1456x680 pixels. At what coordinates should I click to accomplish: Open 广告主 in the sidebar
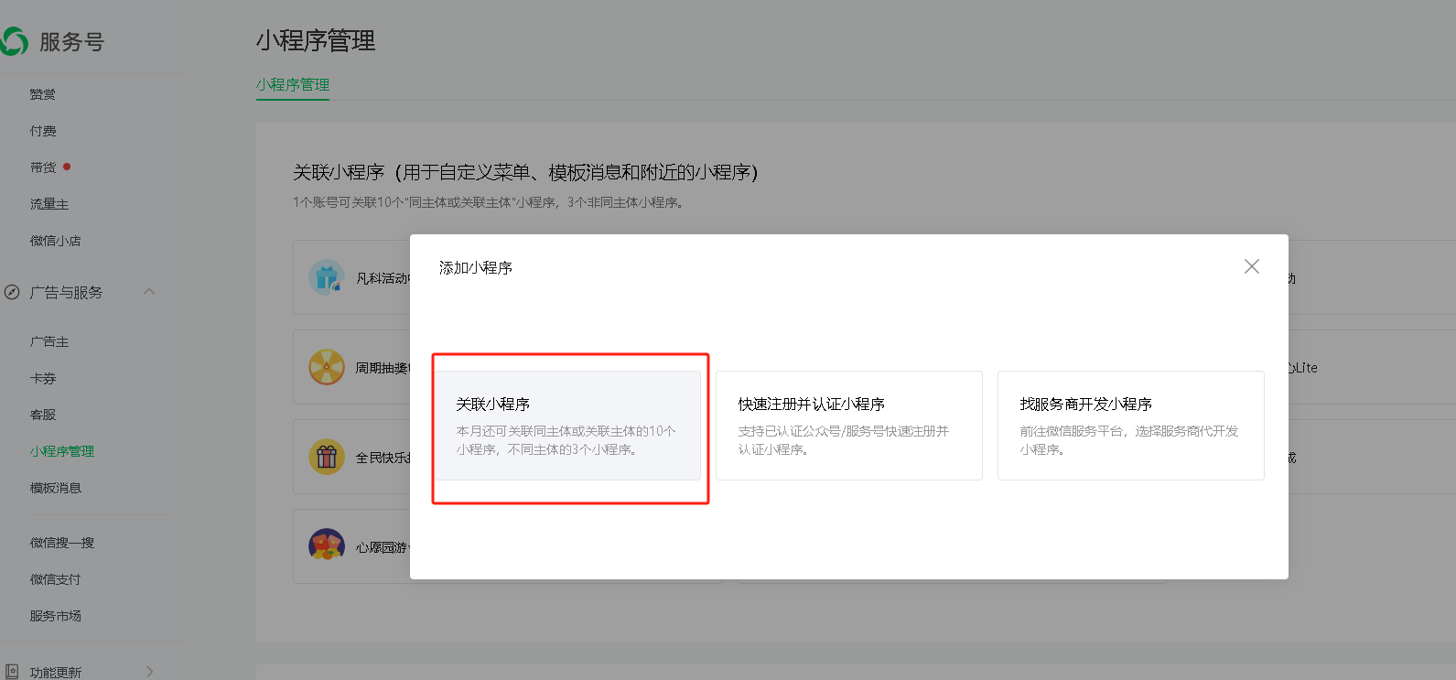pyautogui.click(x=49, y=341)
